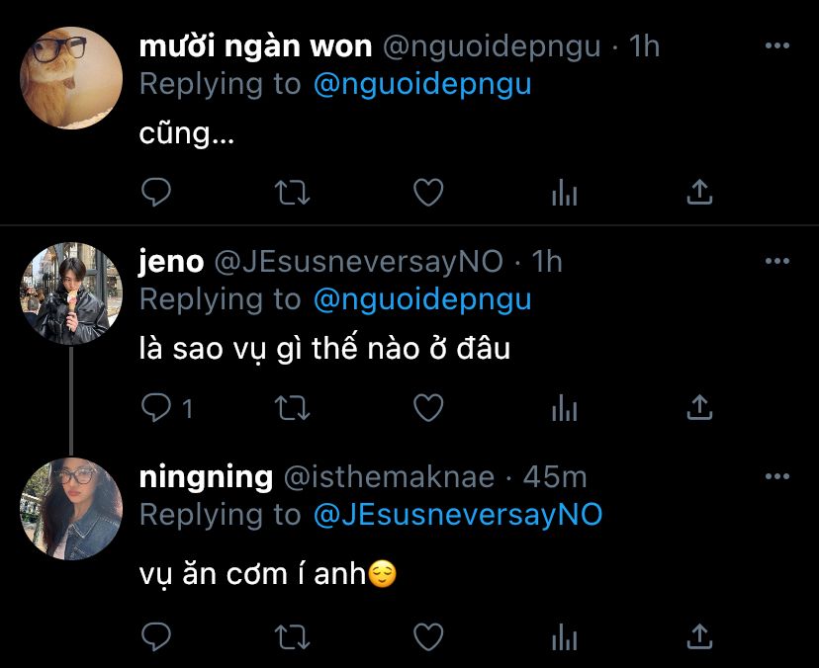The height and width of the screenshot is (668, 819).
Task: Open mười ngàn won's profile avatar
Action: point(71,78)
